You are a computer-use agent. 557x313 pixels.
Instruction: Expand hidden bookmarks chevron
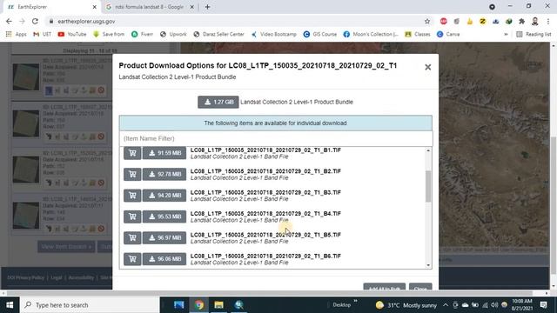coord(506,34)
